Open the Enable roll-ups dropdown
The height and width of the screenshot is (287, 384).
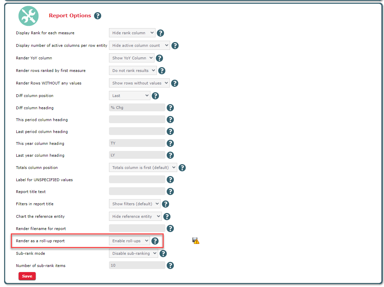[129, 241]
